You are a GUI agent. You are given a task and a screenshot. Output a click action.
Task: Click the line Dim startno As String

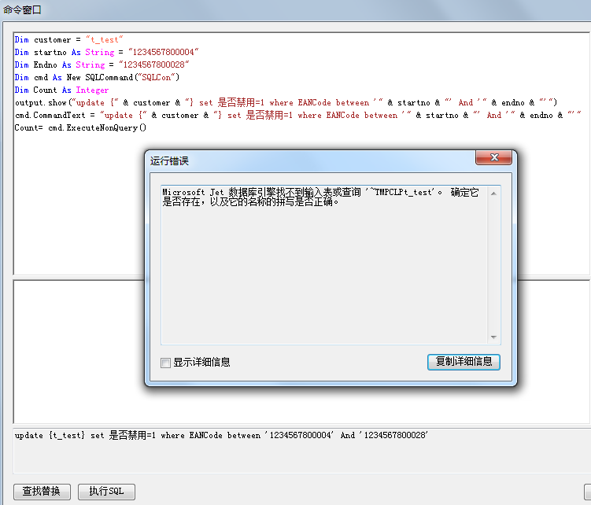(107, 52)
